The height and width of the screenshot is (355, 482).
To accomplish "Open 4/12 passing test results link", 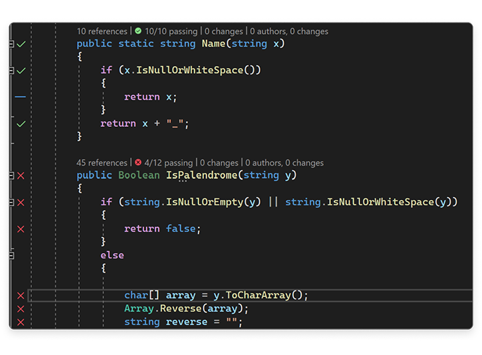I will point(169,163).
